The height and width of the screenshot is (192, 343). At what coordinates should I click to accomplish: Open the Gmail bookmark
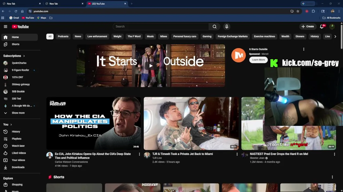pyautogui.click(x=14, y=18)
